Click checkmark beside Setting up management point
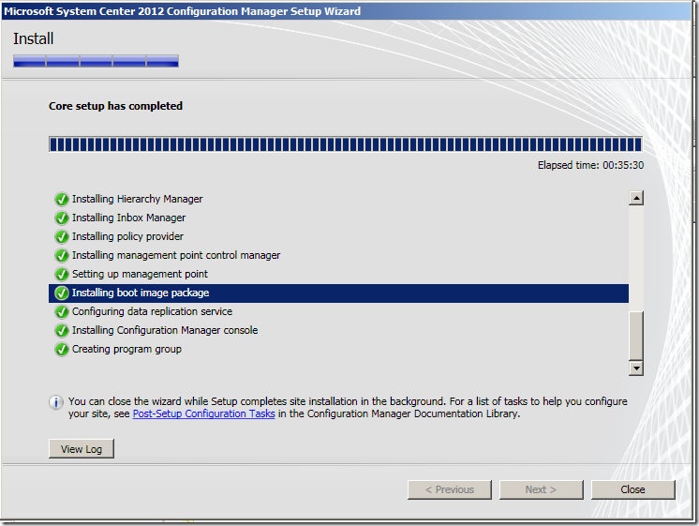 [62, 274]
